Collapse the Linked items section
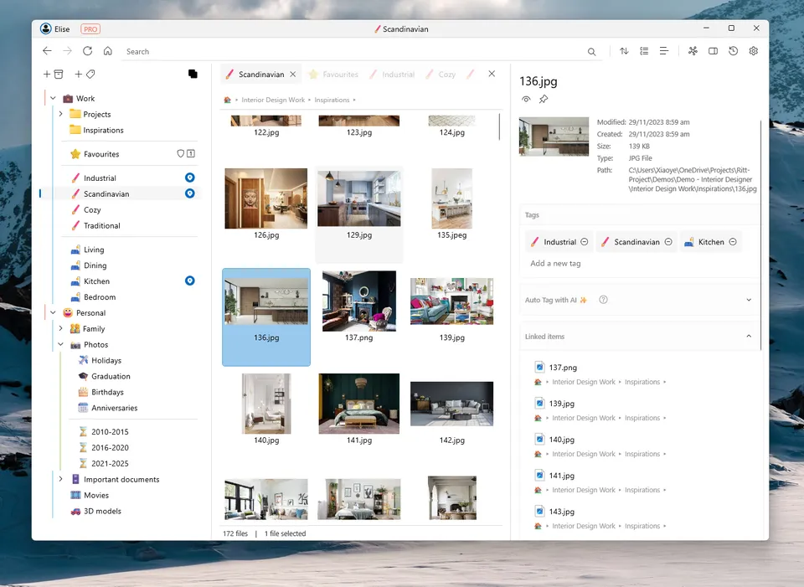Viewport: 804px width, 587px height. tap(748, 337)
